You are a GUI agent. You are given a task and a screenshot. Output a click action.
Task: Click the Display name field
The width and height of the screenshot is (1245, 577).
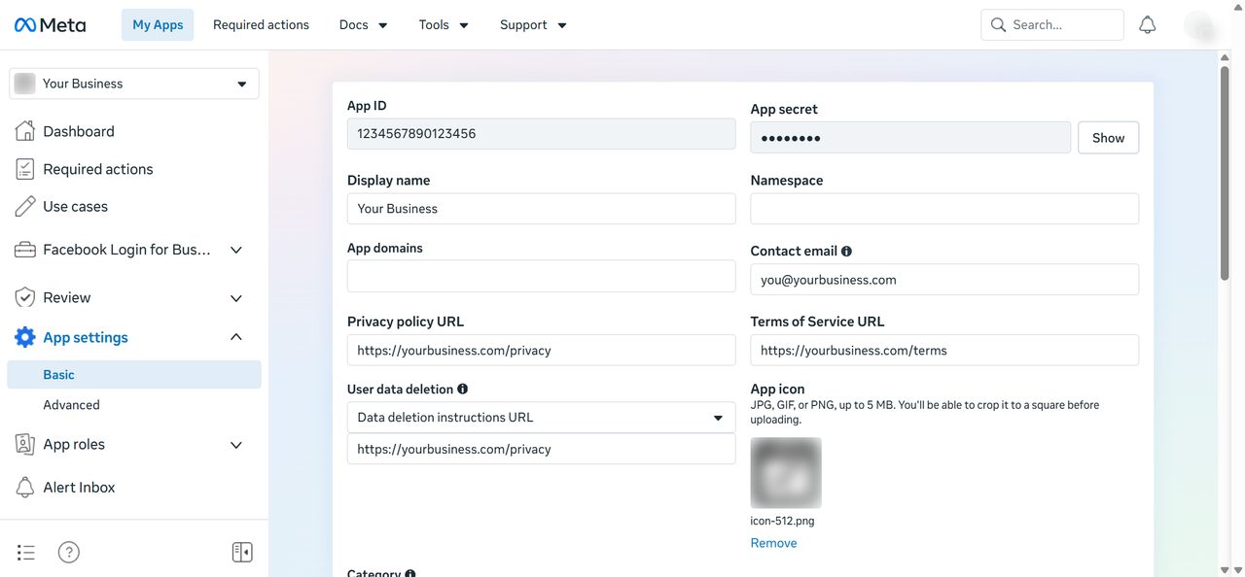point(542,209)
